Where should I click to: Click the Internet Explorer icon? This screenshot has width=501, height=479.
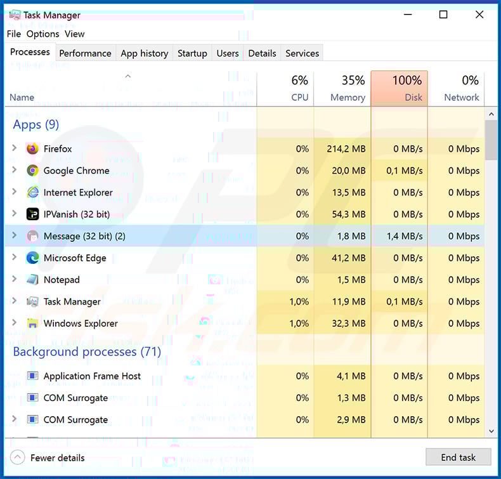32,192
